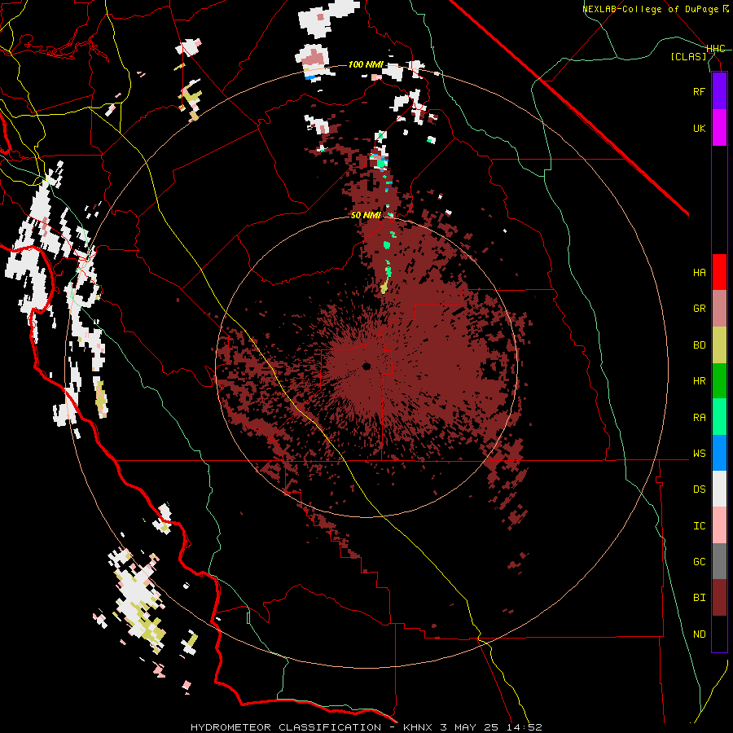Click the UK legend label
The width and height of the screenshot is (733, 733).
click(x=699, y=128)
